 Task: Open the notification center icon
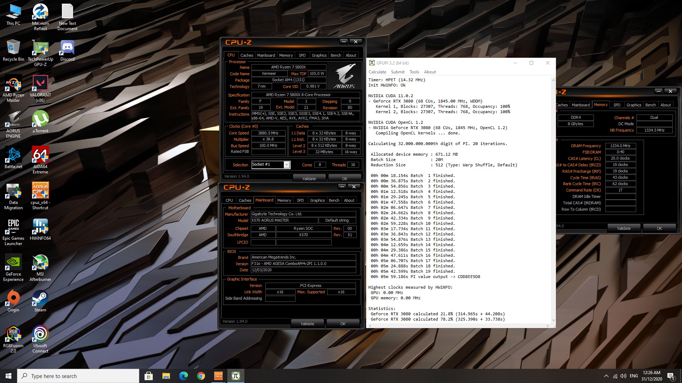point(671,376)
